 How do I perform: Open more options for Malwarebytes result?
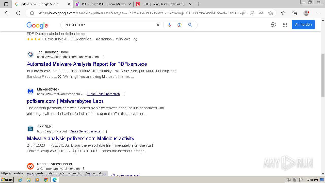tap(124, 94)
